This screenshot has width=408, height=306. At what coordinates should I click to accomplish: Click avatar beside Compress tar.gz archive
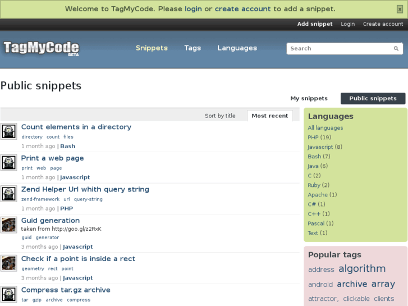tap(9, 294)
